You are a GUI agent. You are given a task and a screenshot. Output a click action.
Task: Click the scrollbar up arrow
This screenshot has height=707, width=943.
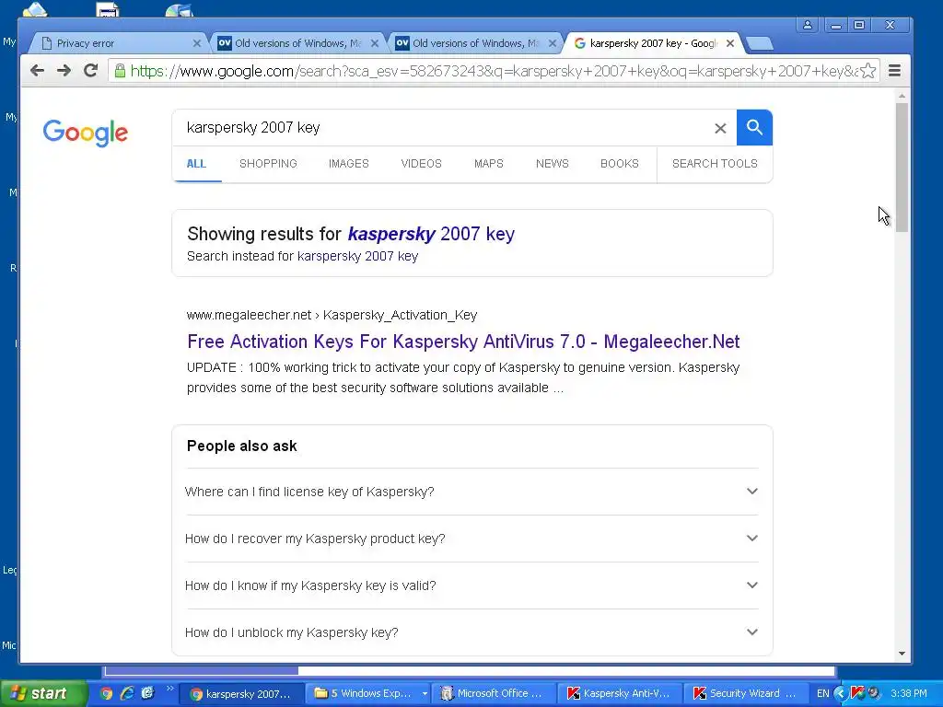(902, 96)
